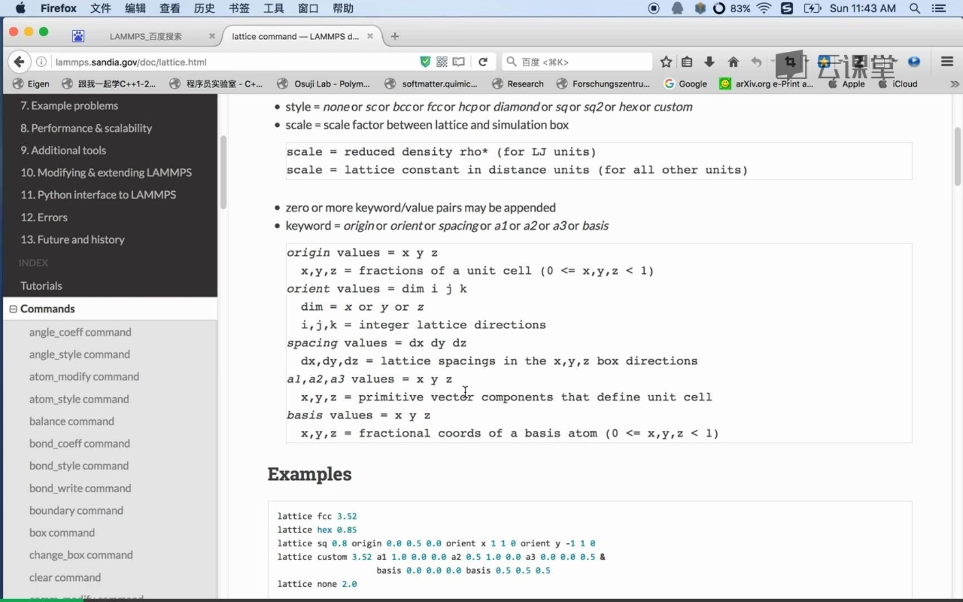
Task: Go to home page icon
Action: click(733, 62)
